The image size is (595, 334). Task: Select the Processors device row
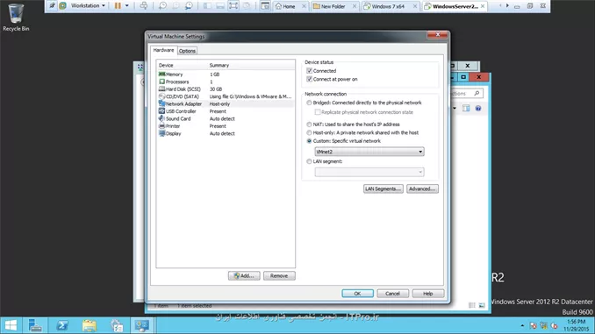click(226, 82)
